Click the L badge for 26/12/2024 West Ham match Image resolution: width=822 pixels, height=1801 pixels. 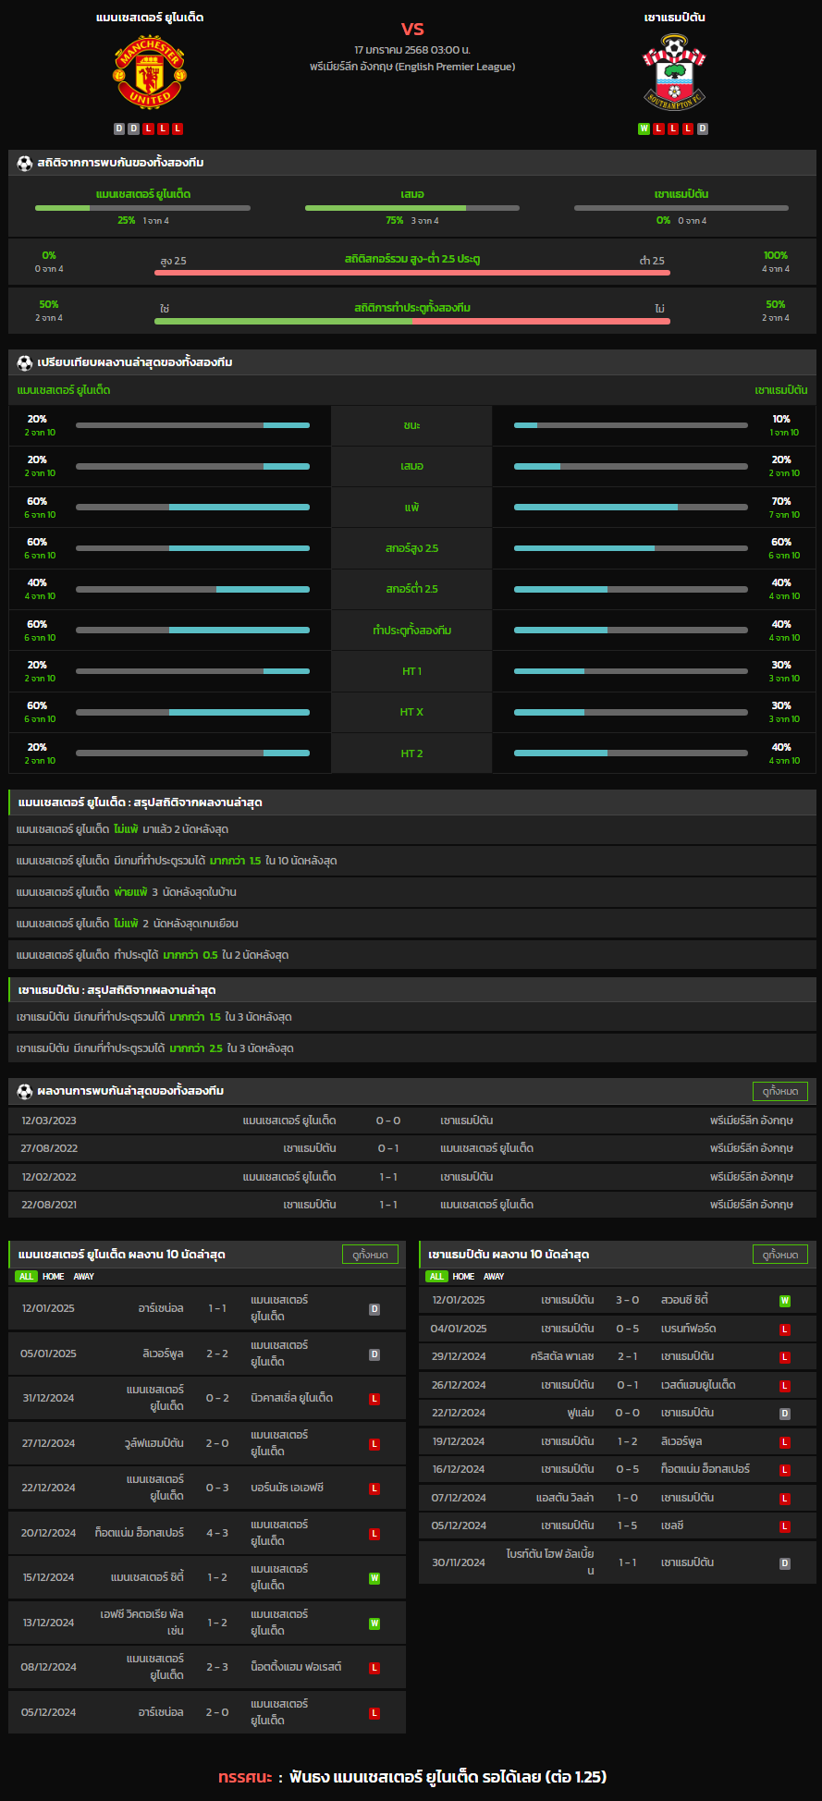785,1386
